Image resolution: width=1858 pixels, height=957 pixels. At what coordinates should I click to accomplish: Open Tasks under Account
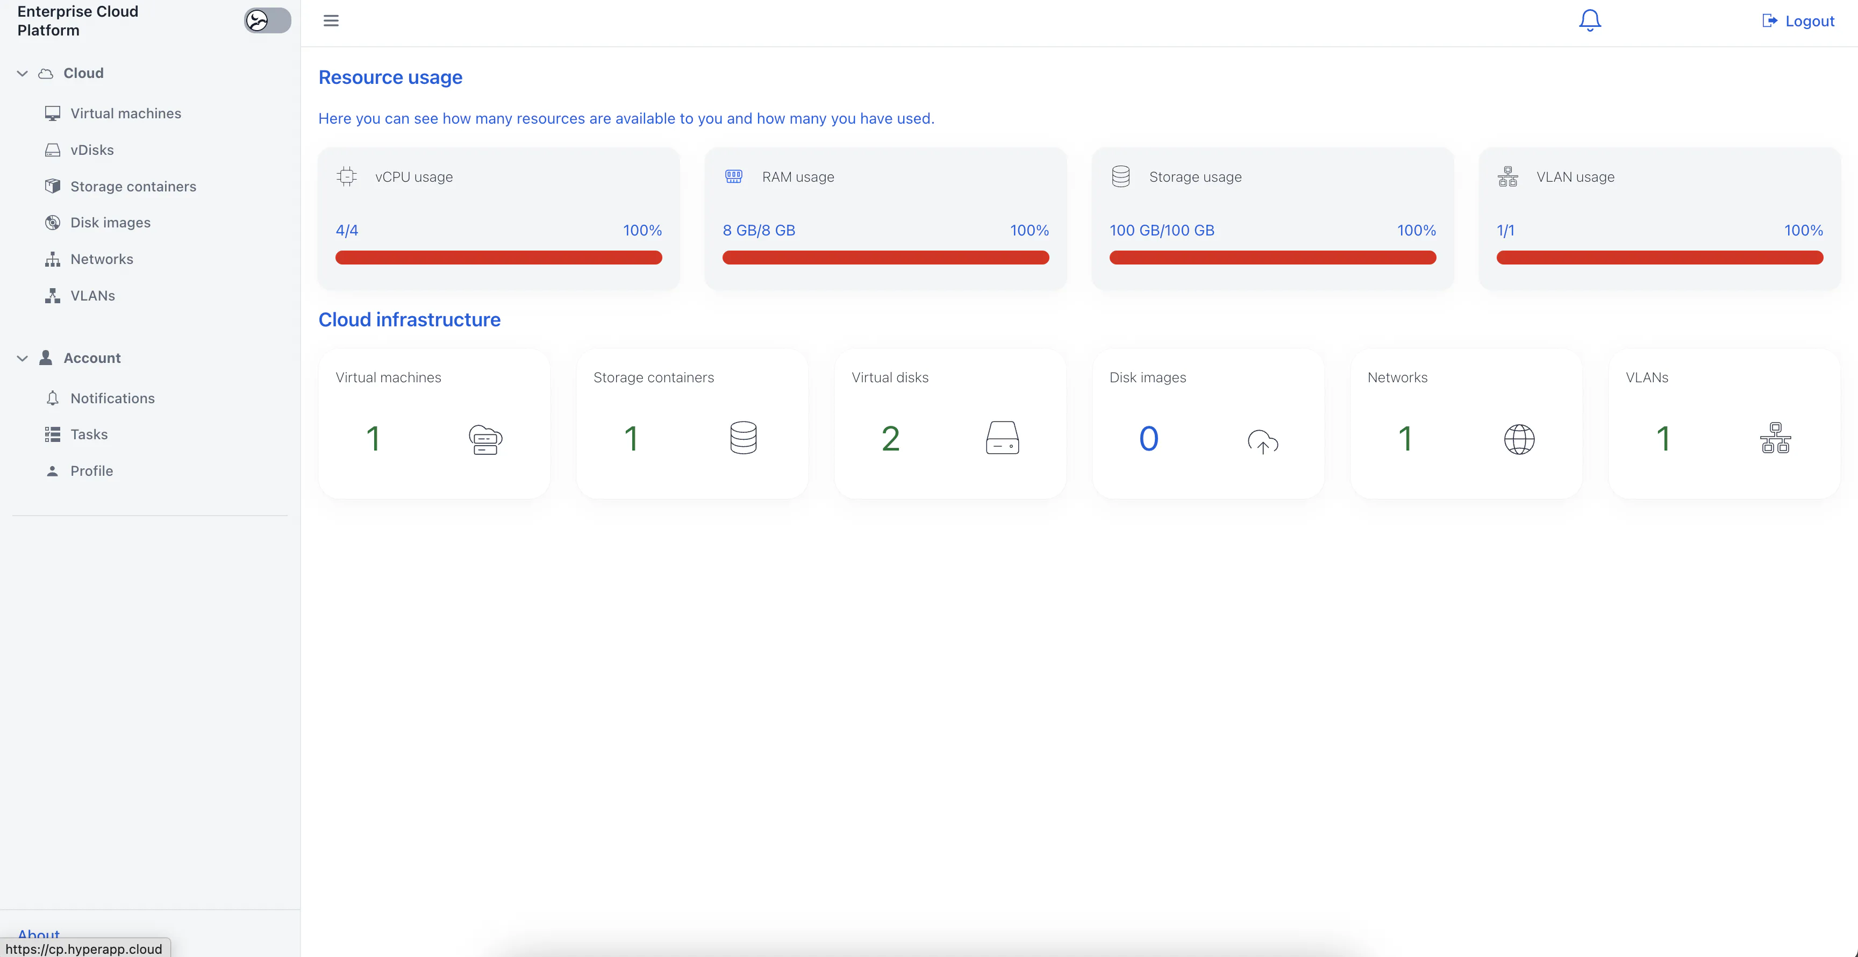pos(89,434)
